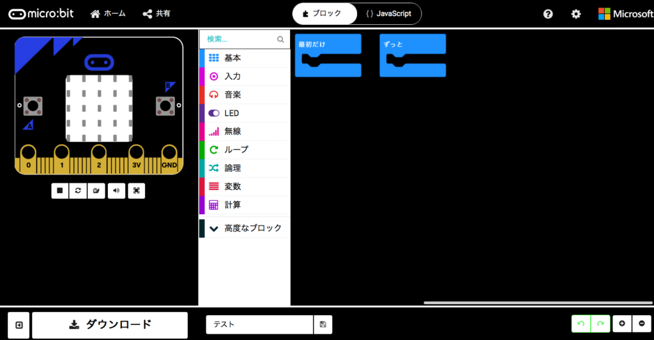Click the workspace horizontal scrollbar

(538, 303)
